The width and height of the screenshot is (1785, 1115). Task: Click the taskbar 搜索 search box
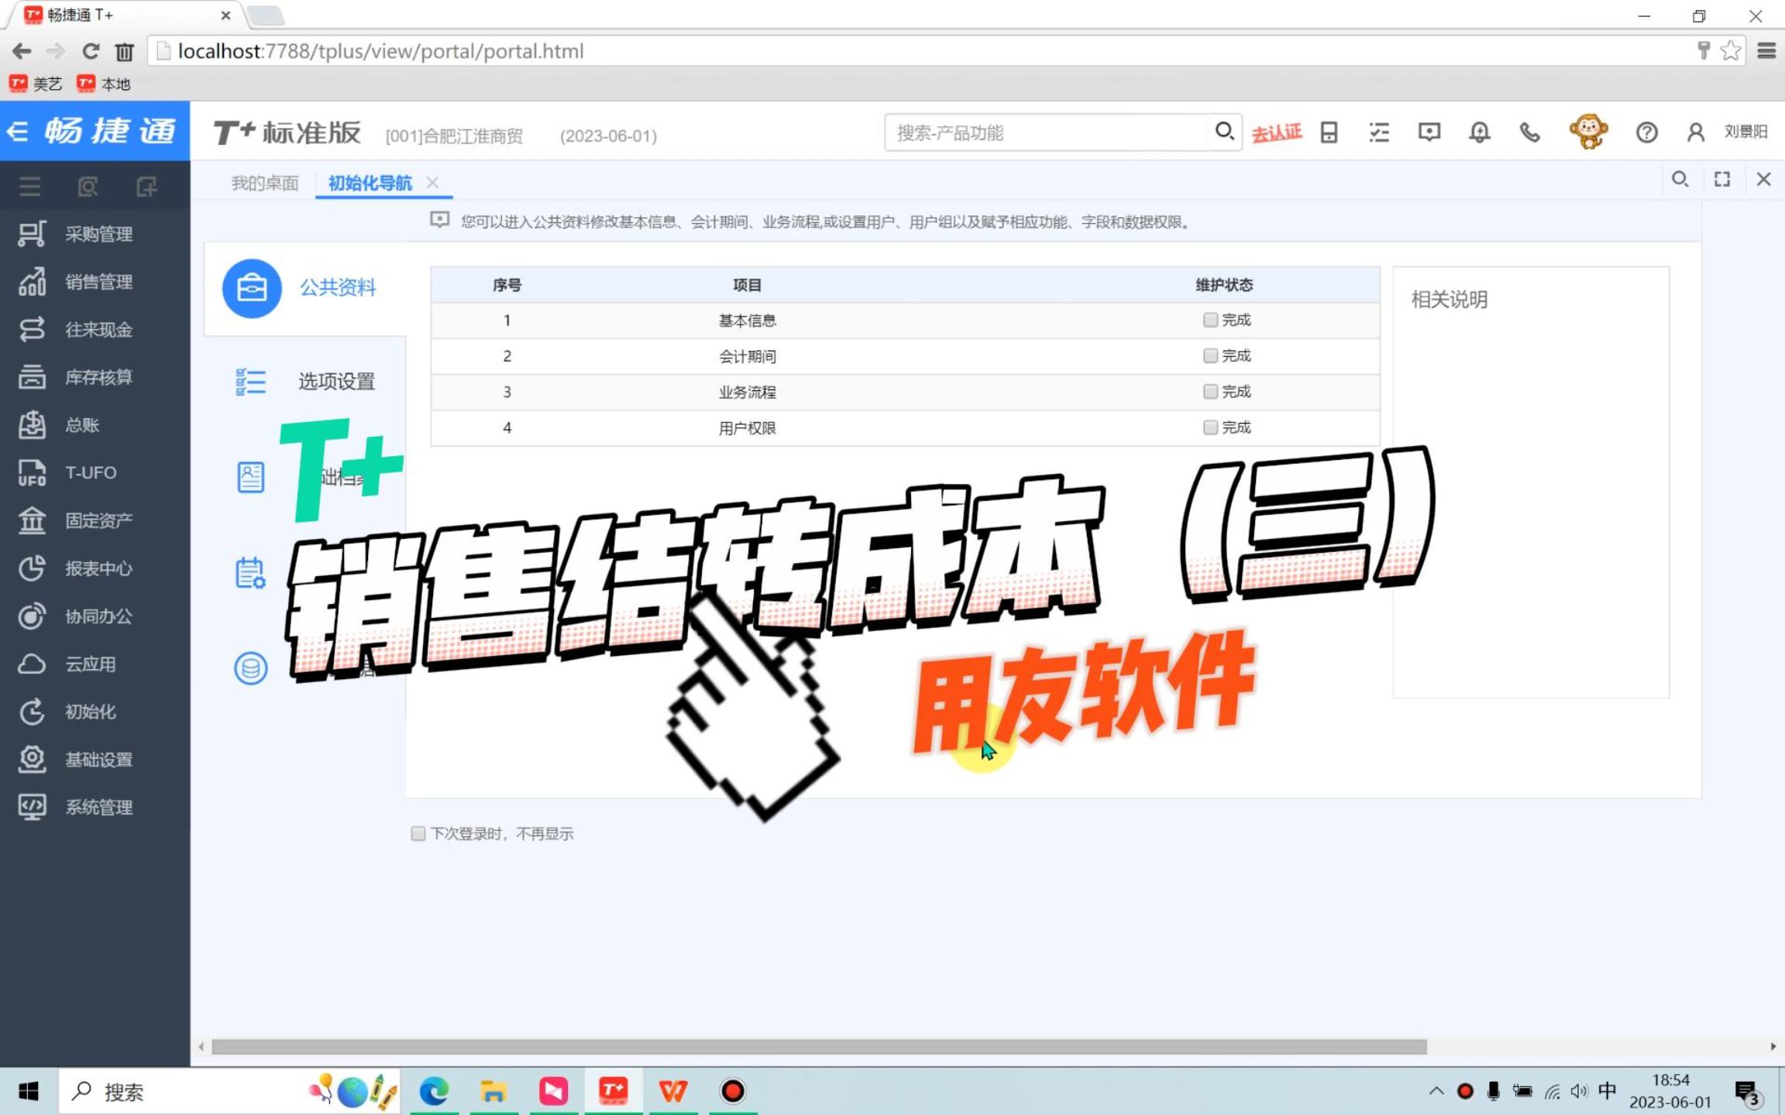pyautogui.click(x=229, y=1091)
